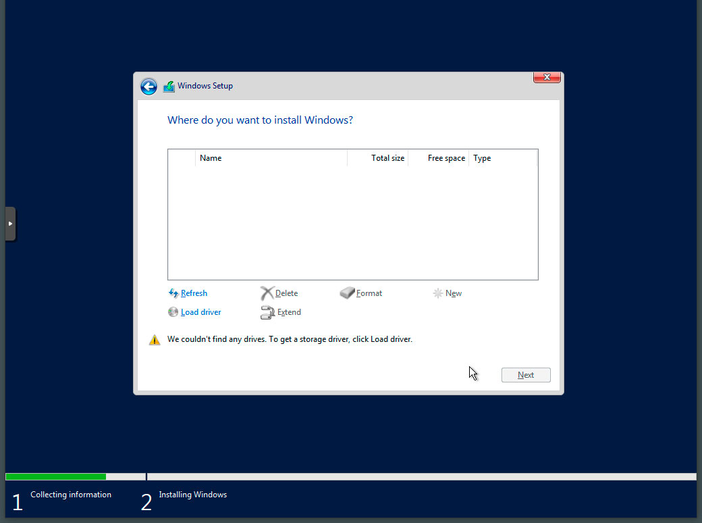Click the New partition icon
Screen dimensions: 702x523
click(439, 293)
